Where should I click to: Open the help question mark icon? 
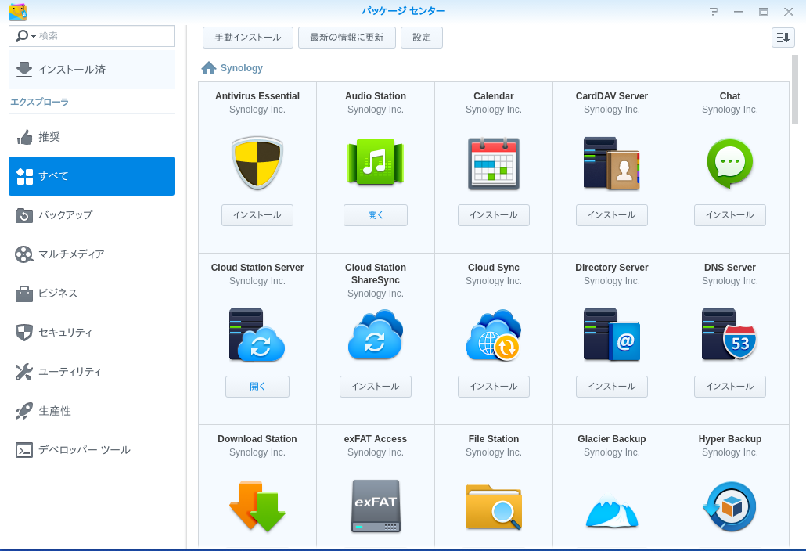coord(714,11)
